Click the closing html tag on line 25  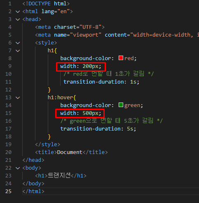[x=33, y=191]
